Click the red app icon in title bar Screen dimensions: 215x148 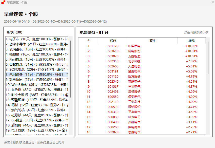pos(3,2)
